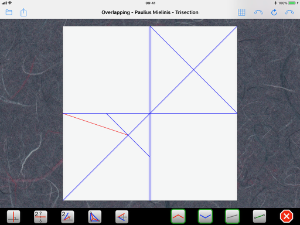Select the green segment line tool
Image resolution: width=300 pixels, height=225 pixels.
(x=260, y=216)
